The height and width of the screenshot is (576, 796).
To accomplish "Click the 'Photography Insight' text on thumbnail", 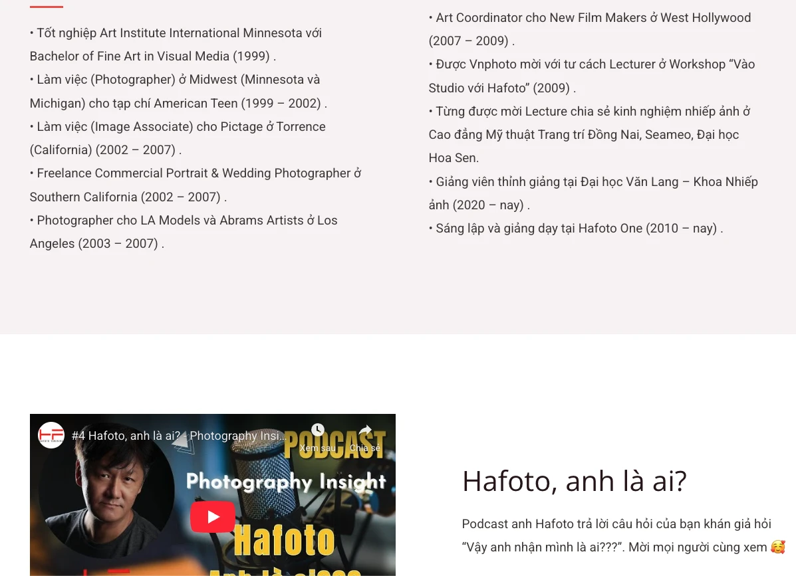I will [286, 482].
